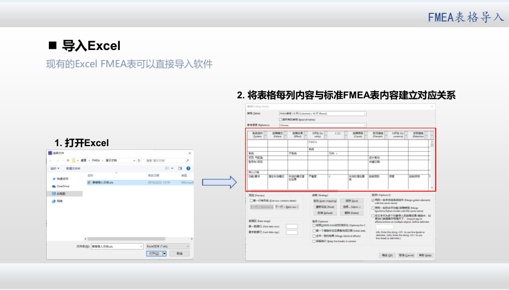Click the up-folder arrow in file dialog
Screen dimensions: 509x290
pos(67,160)
